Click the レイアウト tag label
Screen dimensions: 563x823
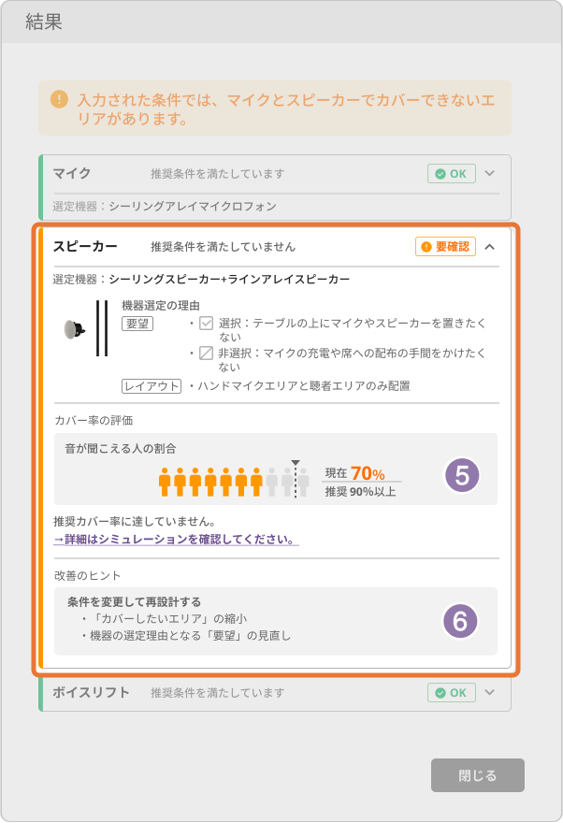point(152,386)
